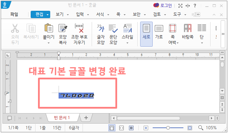Open the Review (검토) menu
228x133 pixels.
(157, 14)
